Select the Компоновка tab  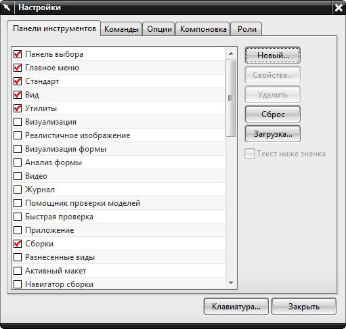tap(203, 29)
